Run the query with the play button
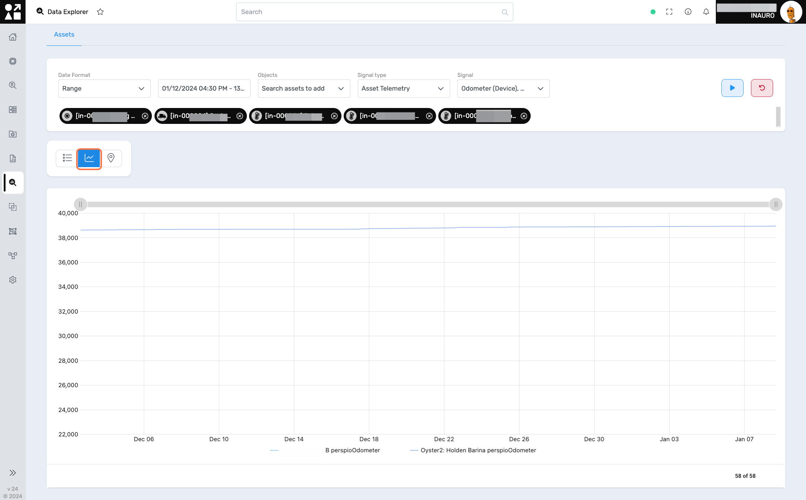This screenshot has height=500, width=806. click(x=732, y=88)
